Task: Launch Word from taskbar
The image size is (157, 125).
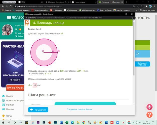Action: (x=61, y=122)
